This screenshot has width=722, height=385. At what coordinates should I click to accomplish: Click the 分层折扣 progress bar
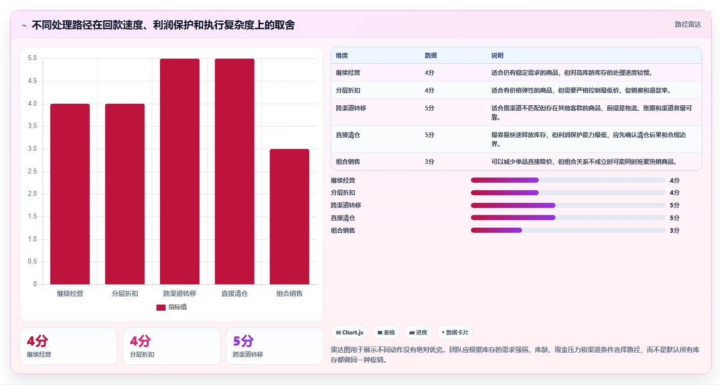click(x=568, y=193)
